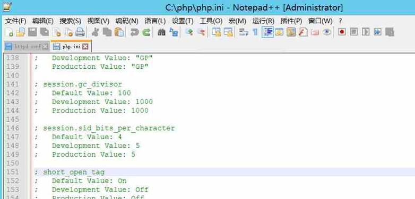This screenshot has width=415, height=199.
Task: Toggle the indent guide toolbar button
Action: tap(267, 32)
